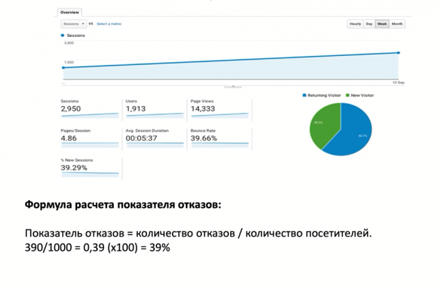Screen dimensions: 444x289
Task: Select the Day time granularity button
Action: (x=369, y=24)
